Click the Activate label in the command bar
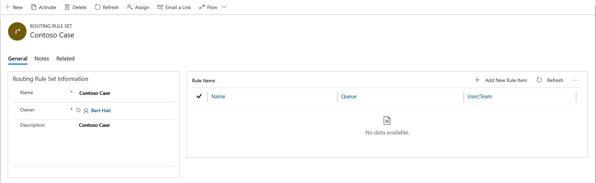Image resolution: width=596 pixels, height=183 pixels. pyautogui.click(x=47, y=7)
